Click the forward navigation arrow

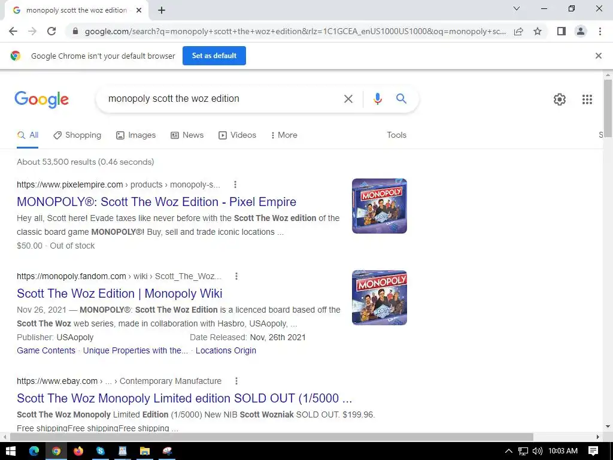(32, 31)
